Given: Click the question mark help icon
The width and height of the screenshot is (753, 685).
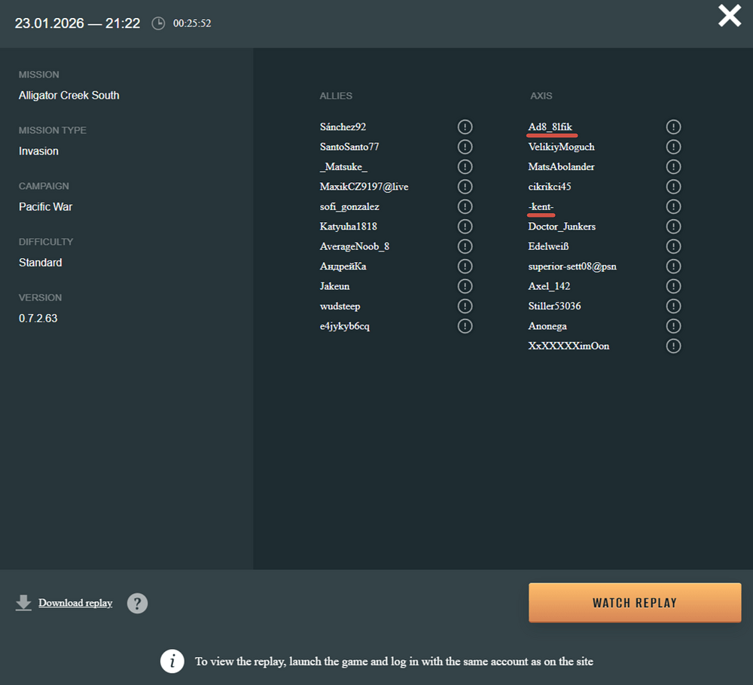Looking at the screenshot, I should (137, 603).
